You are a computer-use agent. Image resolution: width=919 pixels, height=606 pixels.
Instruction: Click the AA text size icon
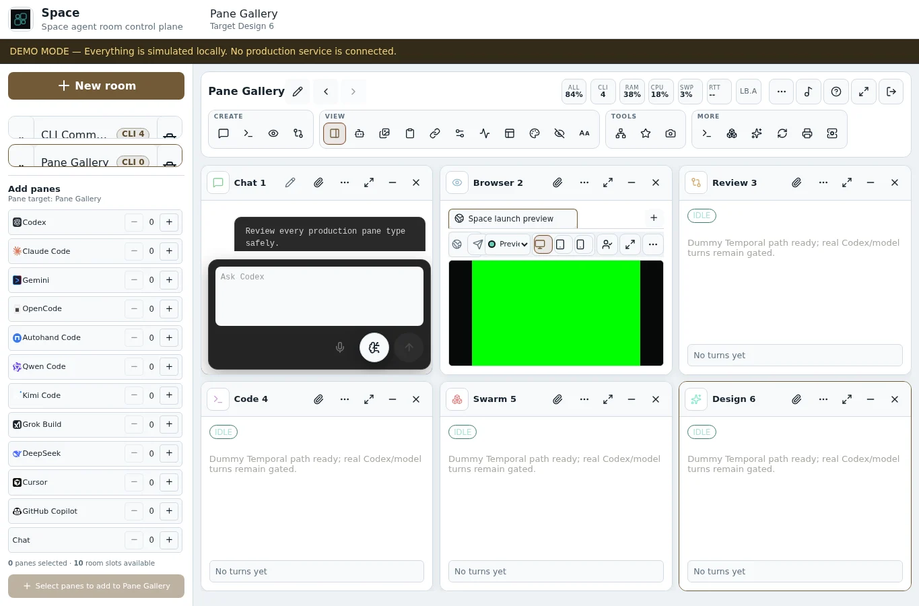(584, 133)
